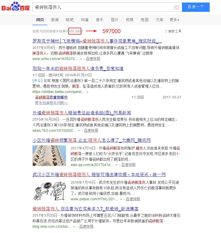
Task: Expand dropdown arrow beside news.163.com URL
Action: [79, 131]
